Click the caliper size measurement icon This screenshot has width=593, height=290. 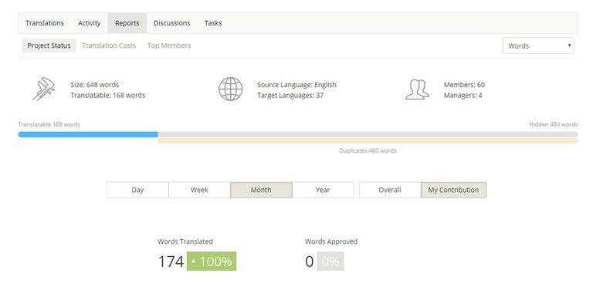point(43,89)
